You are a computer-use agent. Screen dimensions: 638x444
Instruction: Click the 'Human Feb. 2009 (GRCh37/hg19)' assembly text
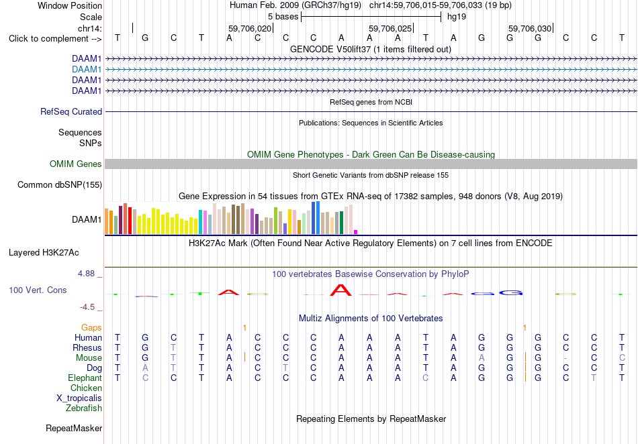tap(295, 5)
